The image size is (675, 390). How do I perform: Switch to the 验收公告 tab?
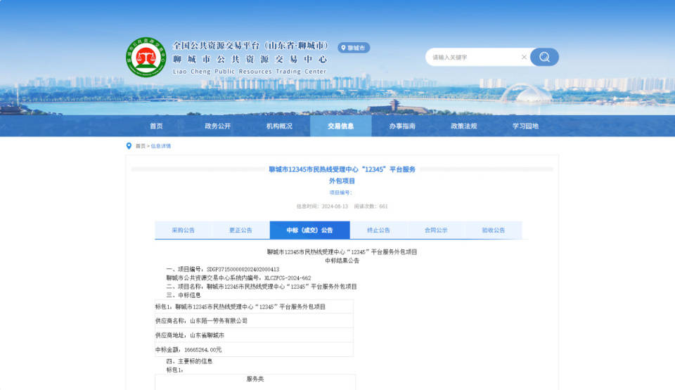[493, 230]
